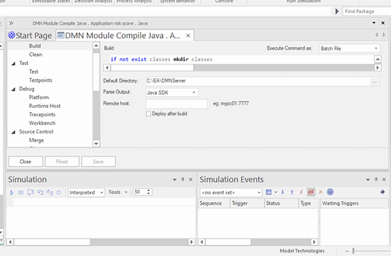Collapse the Source Control tree group
Screen dimensions: 391x256
[13, 132]
